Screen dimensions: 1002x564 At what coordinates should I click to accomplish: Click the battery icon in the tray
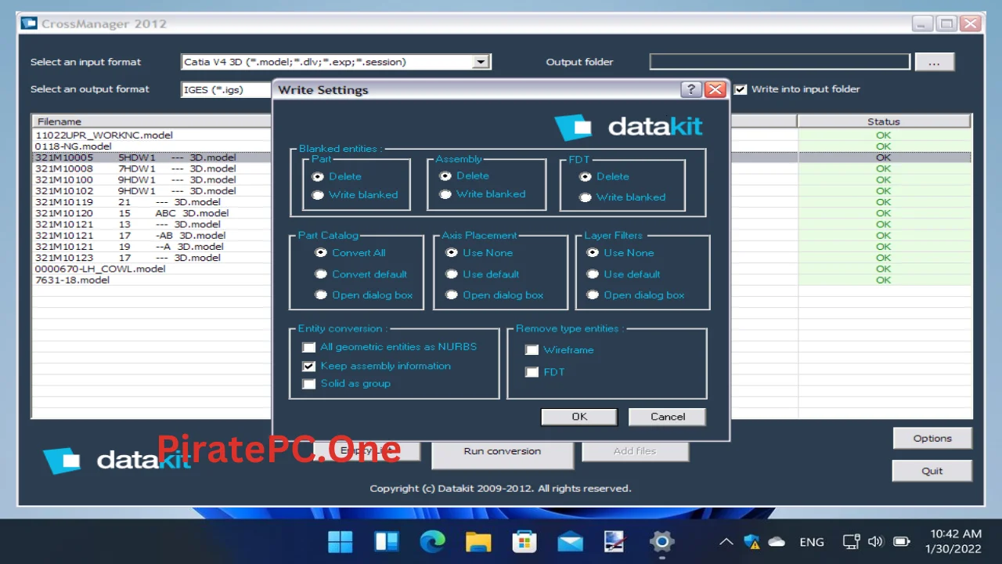click(902, 541)
